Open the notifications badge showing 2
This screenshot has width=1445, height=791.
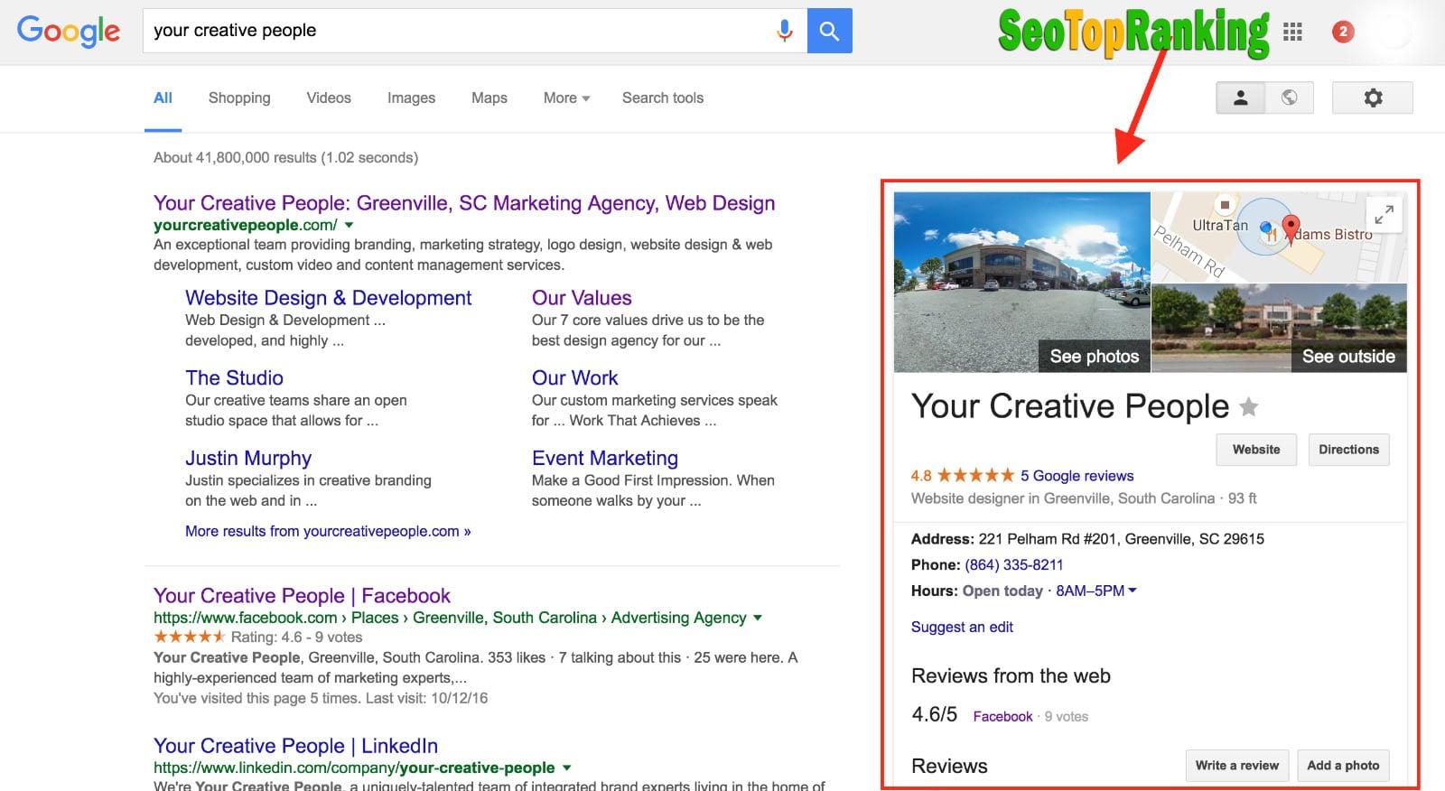[1342, 32]
